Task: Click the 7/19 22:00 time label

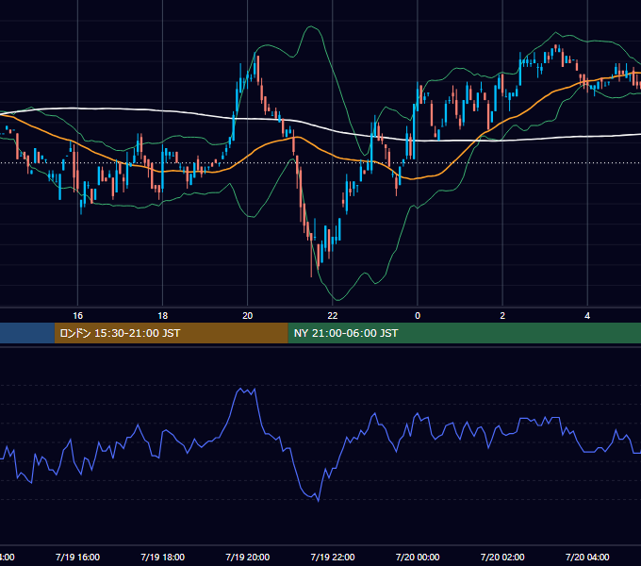Action: 333,557
